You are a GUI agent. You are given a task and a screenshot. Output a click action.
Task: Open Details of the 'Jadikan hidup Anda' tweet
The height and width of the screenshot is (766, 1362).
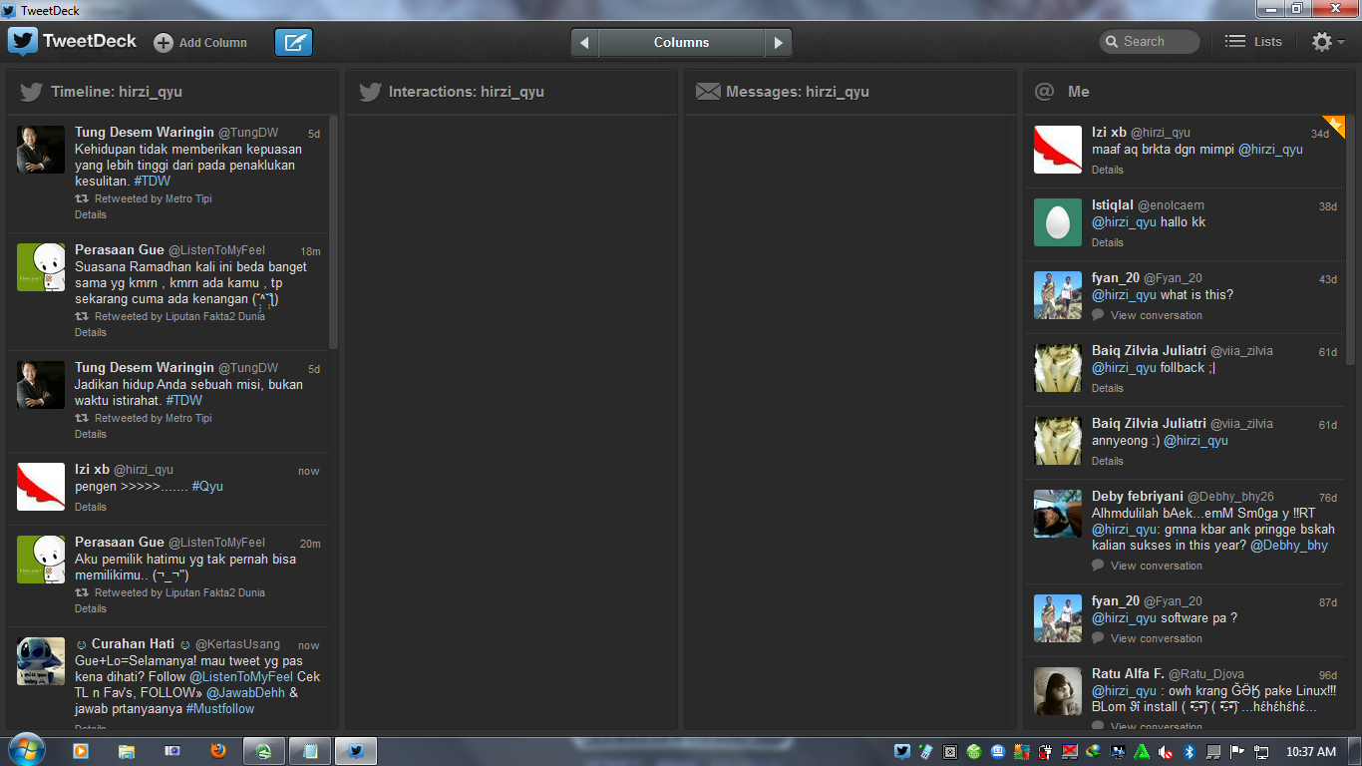click(x=91, y=434)
